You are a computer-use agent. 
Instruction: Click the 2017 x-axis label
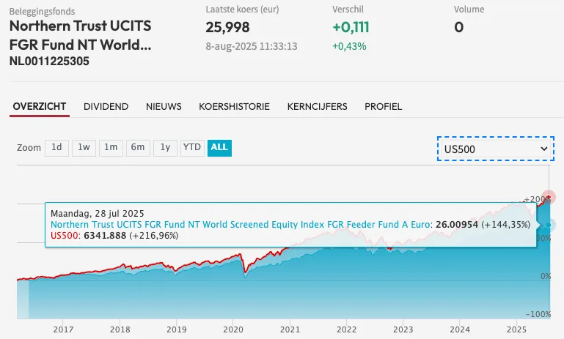(63, 329)
